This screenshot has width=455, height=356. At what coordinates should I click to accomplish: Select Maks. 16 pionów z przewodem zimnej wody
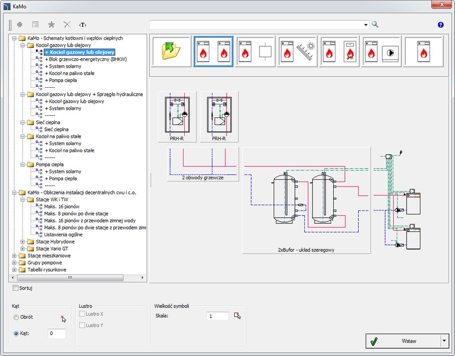[x=90, y=221]
